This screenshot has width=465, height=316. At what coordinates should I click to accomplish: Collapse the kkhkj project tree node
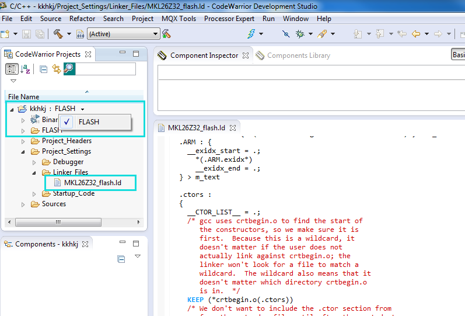pos(12,110)
